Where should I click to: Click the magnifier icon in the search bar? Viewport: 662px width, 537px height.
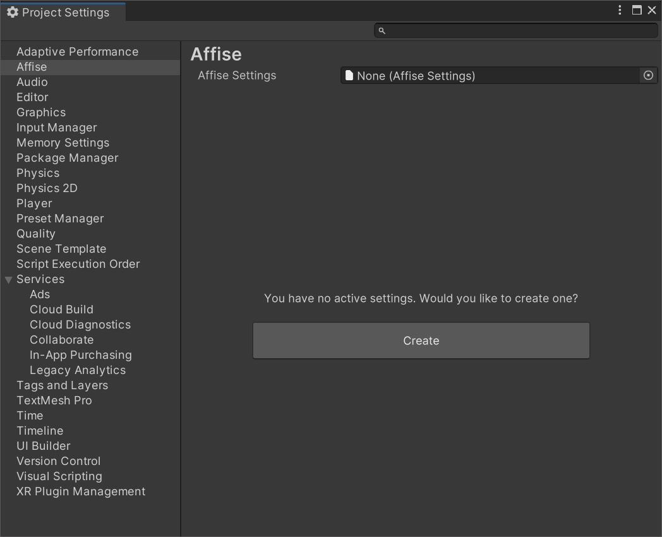381,30
